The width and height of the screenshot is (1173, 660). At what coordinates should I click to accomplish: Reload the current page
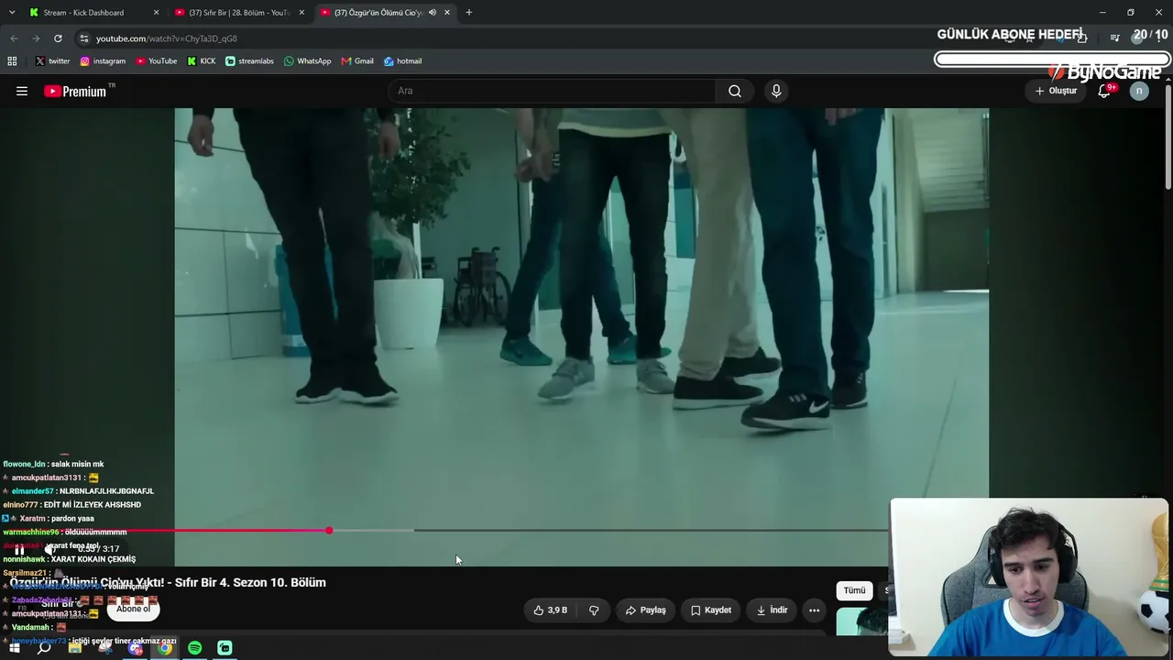pyautogui.click(x=58, y=38)
